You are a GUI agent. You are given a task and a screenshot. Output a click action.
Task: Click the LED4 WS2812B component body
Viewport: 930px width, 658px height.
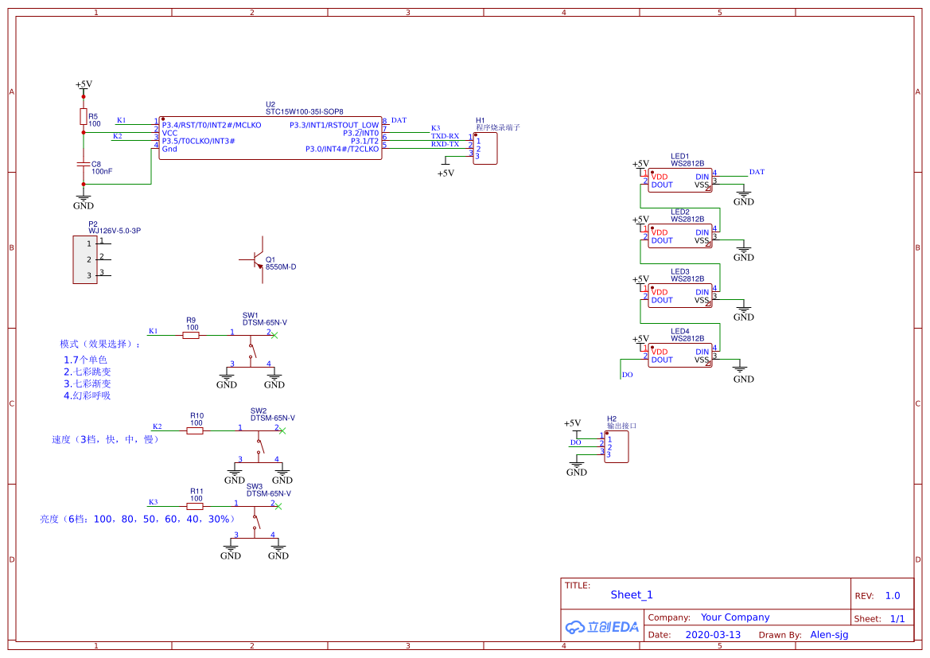679,356
